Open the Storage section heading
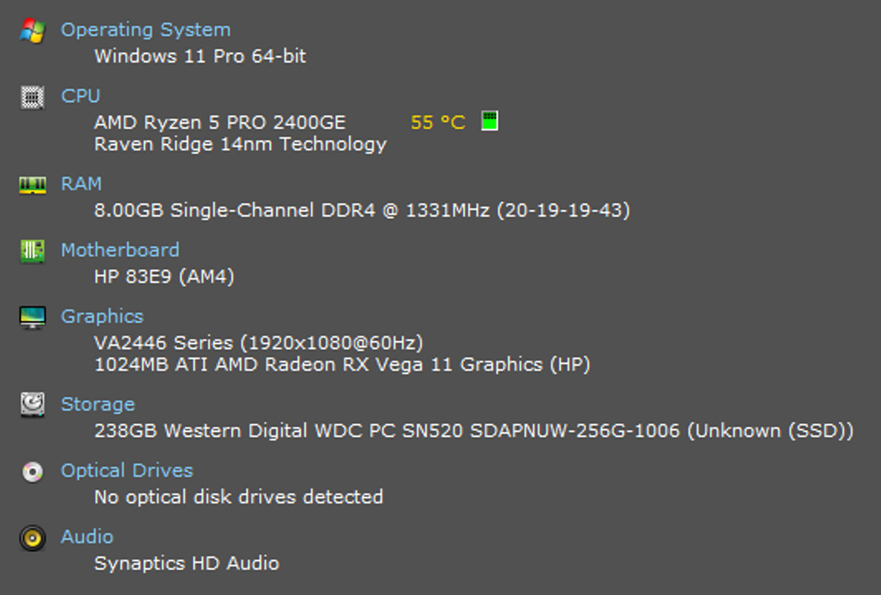The width and height of the screenshot is (881, 595). [x=97, y=404]
